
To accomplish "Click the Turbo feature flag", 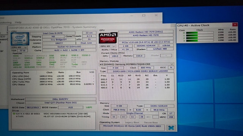I will [74, 65].
